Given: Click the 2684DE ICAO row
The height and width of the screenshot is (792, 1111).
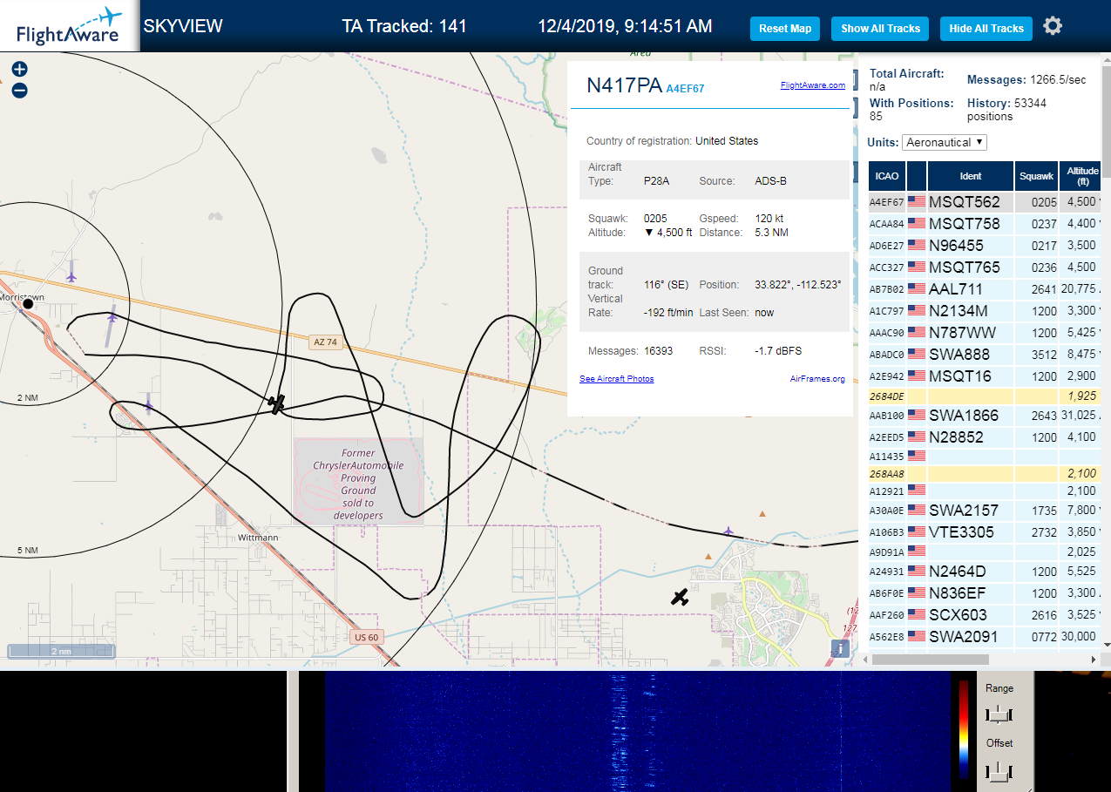Looking at the screenshot, I should 985,396.
